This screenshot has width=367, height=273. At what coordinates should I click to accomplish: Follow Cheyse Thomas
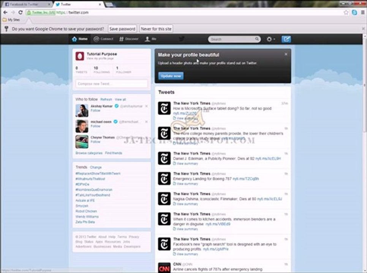coord(95,142)
